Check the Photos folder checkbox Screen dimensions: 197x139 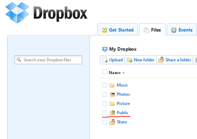105,94
